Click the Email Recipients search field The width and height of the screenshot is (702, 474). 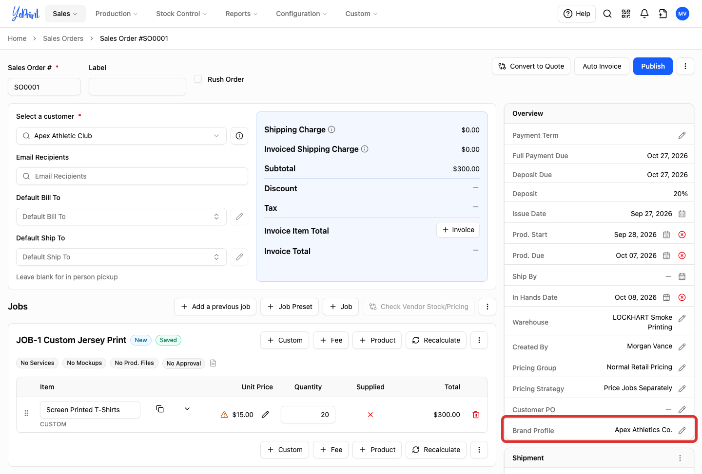tap(132, 176)
